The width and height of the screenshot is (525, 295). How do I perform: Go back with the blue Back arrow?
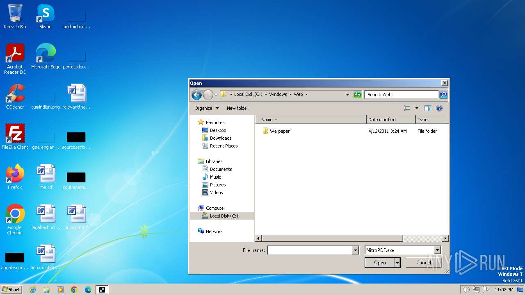pos(196,95)
